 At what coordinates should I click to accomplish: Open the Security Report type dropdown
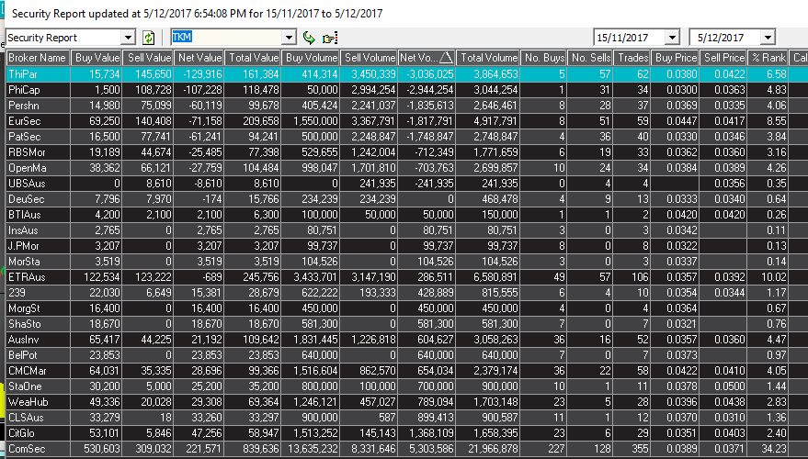tap(128, 38)
